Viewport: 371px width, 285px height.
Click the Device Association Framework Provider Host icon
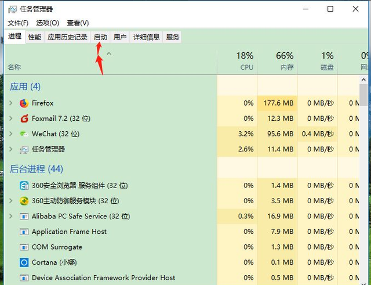24,277
